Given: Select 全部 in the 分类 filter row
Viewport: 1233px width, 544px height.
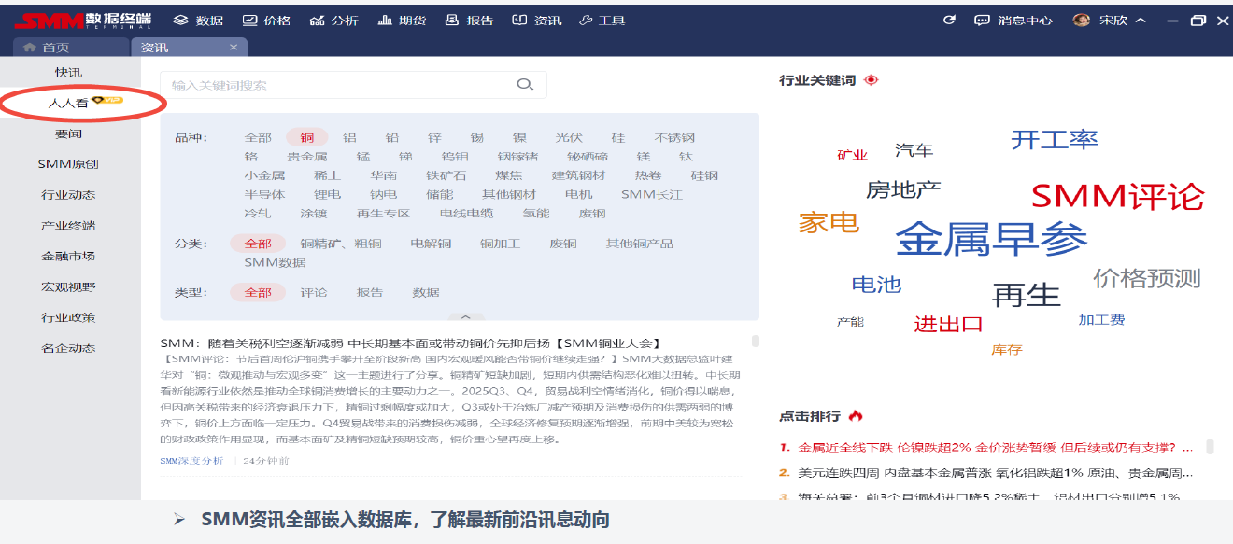Looking at the screenshot, I should (258, 244).
